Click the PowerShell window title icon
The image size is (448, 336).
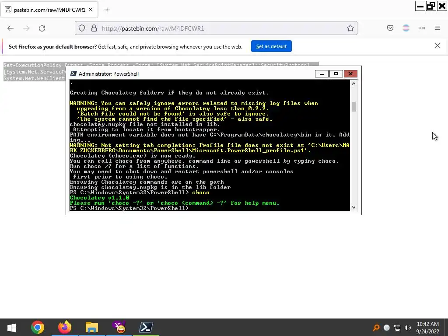(73, 73)
